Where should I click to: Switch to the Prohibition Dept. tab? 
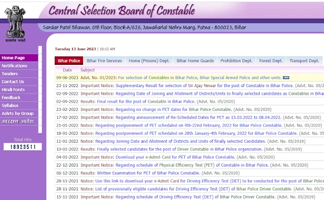point(236,61)
